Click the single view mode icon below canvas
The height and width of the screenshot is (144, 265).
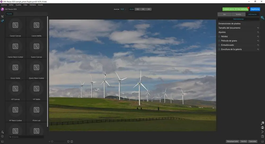point(68,141)
